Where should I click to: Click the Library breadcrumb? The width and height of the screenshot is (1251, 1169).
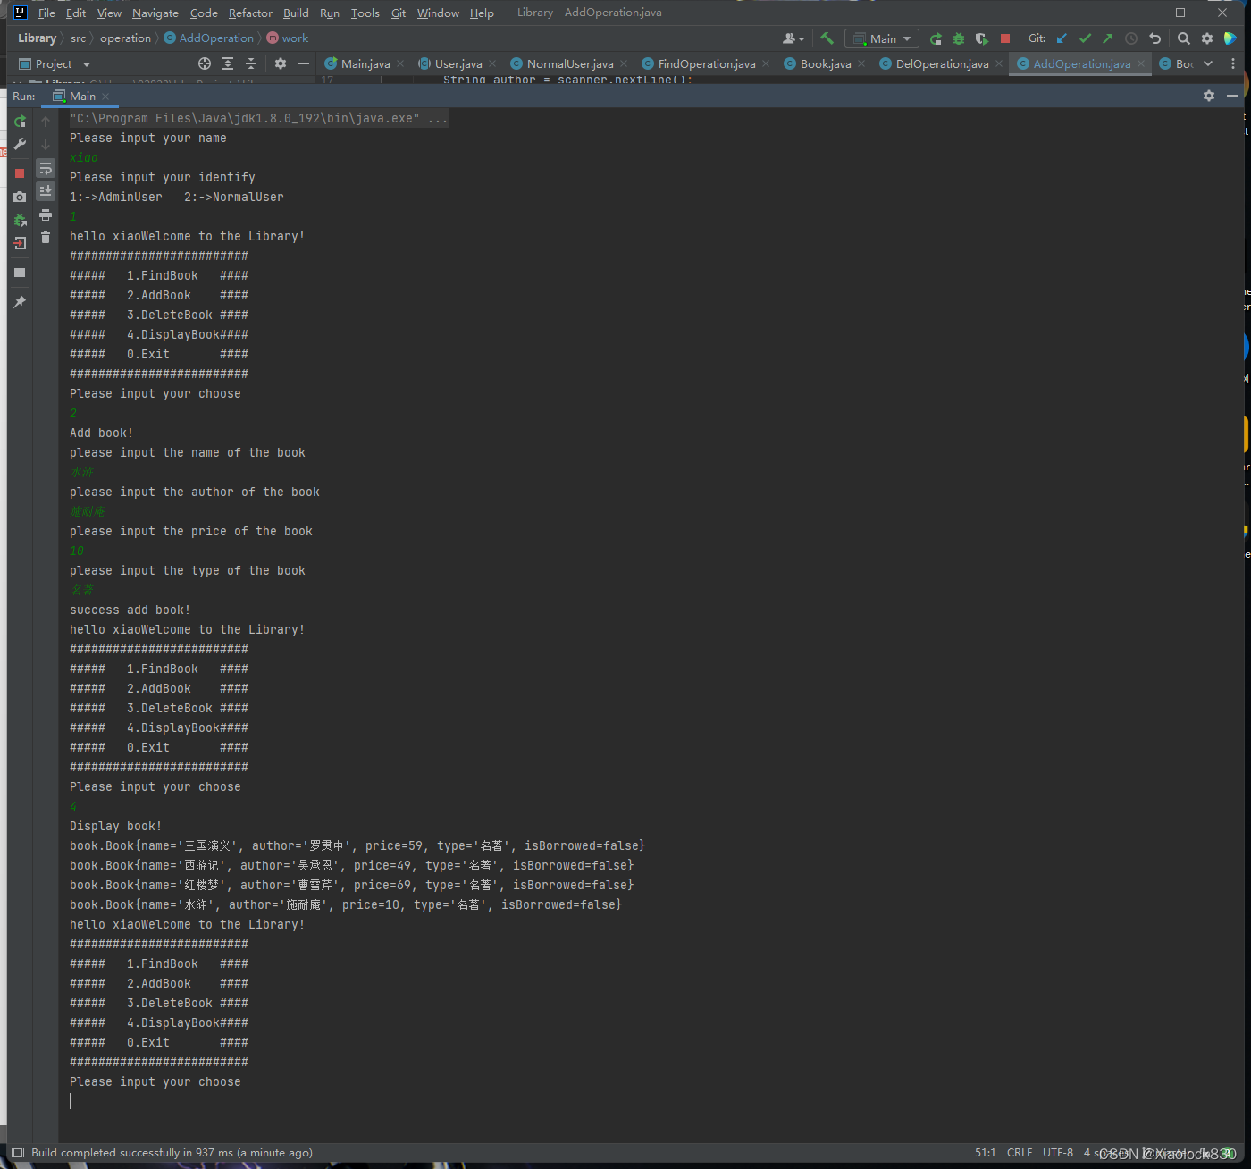click(x=37, y=38)
